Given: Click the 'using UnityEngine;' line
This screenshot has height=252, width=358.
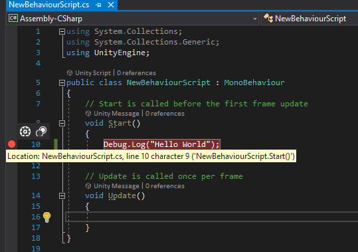Looking at the screenshot, I should 108,53.
